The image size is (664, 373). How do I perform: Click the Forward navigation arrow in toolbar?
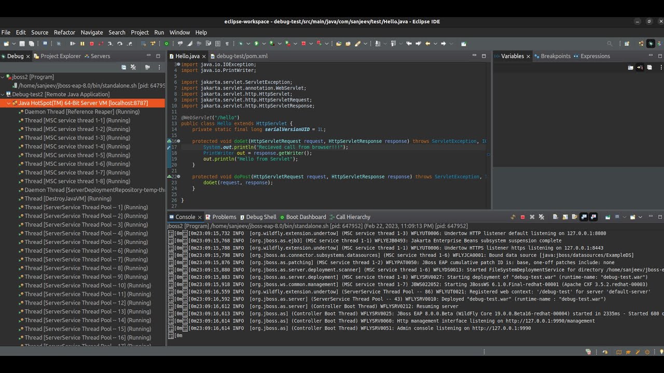click(444, 44)
